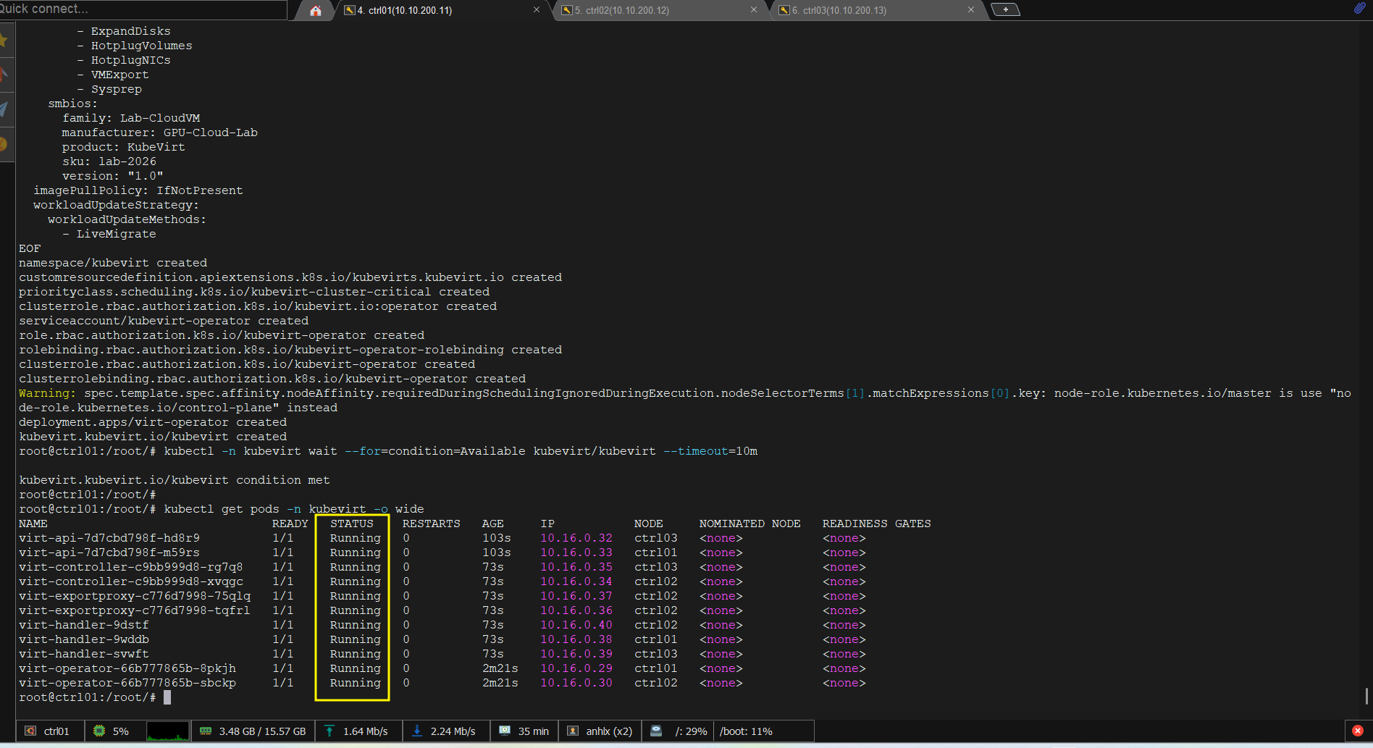Close the ctrl03 session tab
This screenshot has height=748, width=1373.
pos(971,10)
